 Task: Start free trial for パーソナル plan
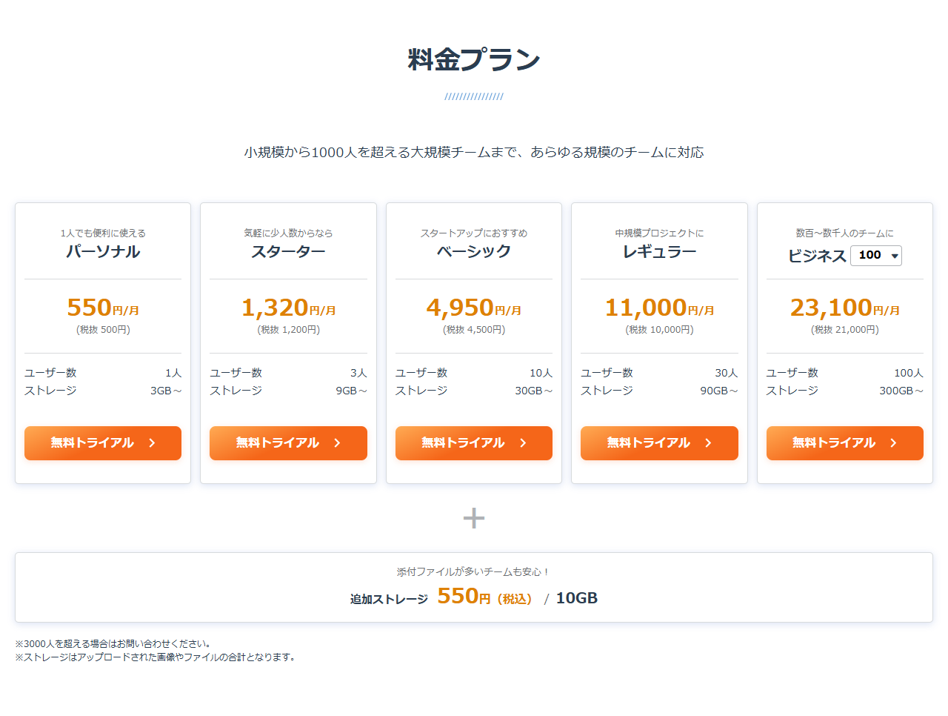click(x=103, y=443)
